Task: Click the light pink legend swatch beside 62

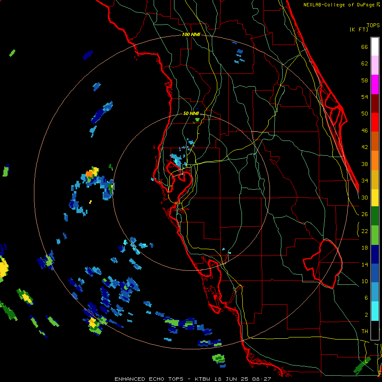Action: pos(375,65)
